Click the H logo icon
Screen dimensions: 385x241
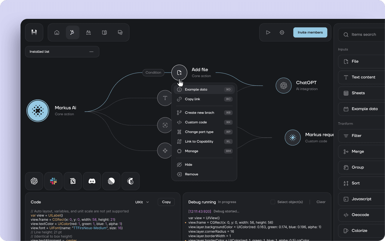click(34, 32)
